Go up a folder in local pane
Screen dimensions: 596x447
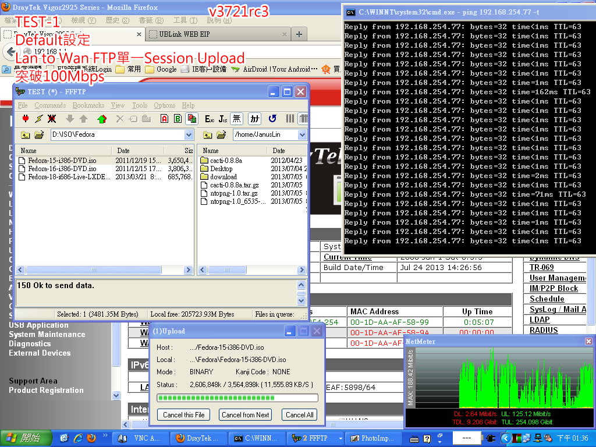tap(25, 134)
